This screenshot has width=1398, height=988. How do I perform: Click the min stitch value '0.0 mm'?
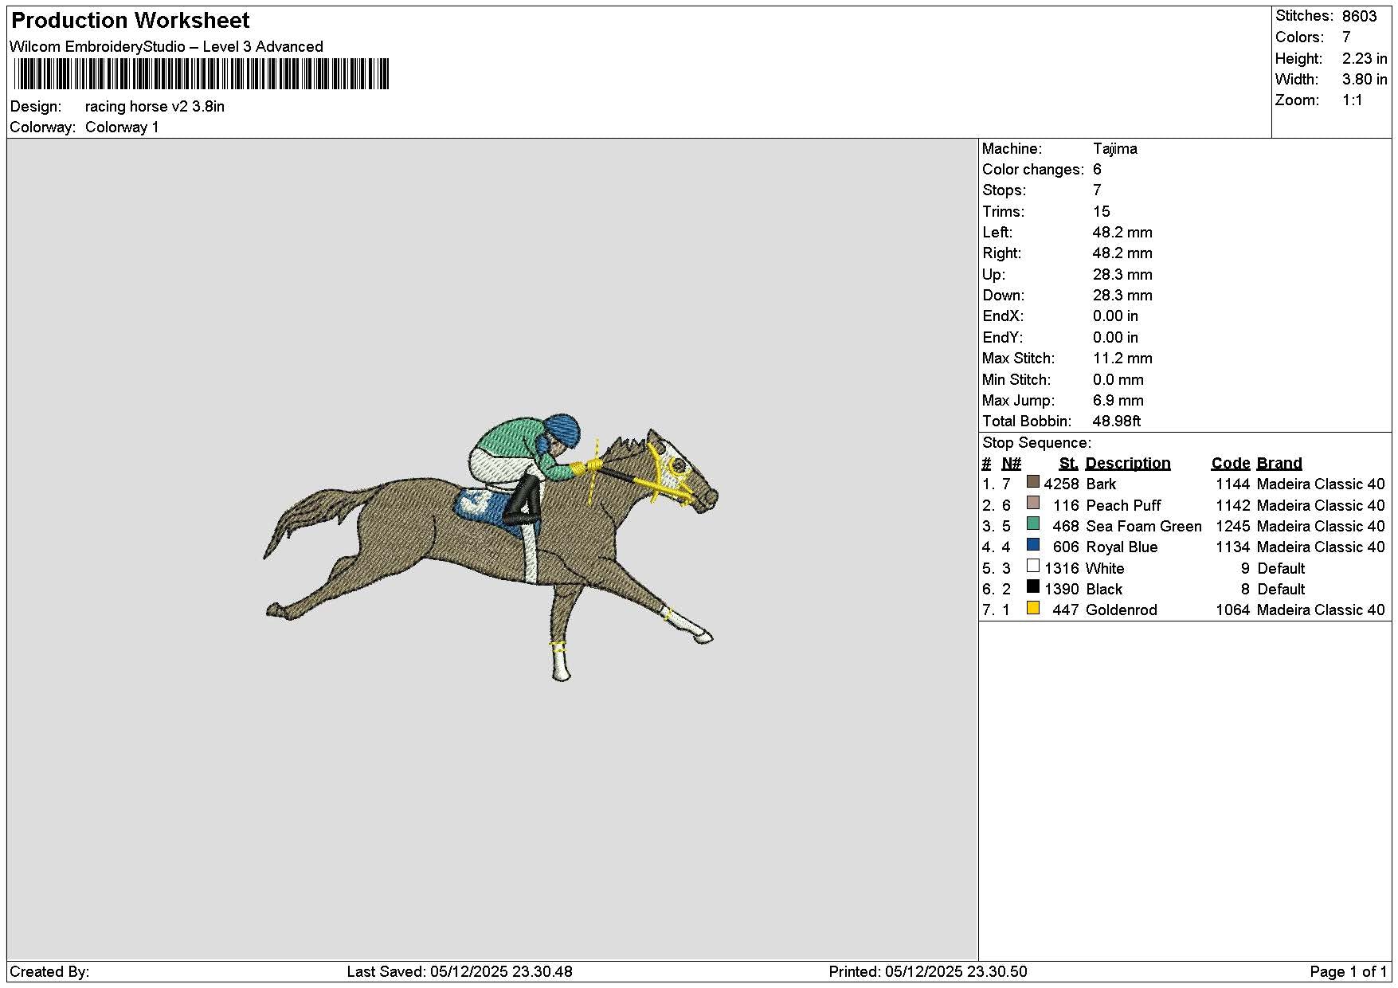point(1118,379)
